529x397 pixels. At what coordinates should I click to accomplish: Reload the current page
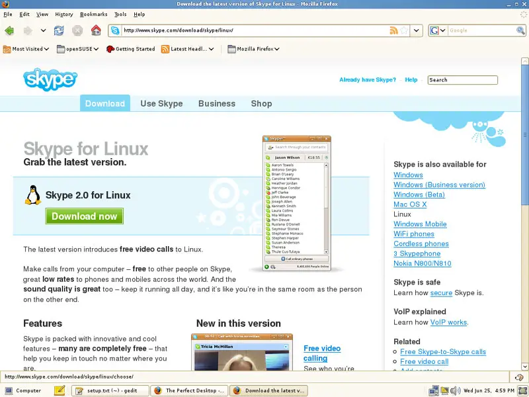pos(60,30)
